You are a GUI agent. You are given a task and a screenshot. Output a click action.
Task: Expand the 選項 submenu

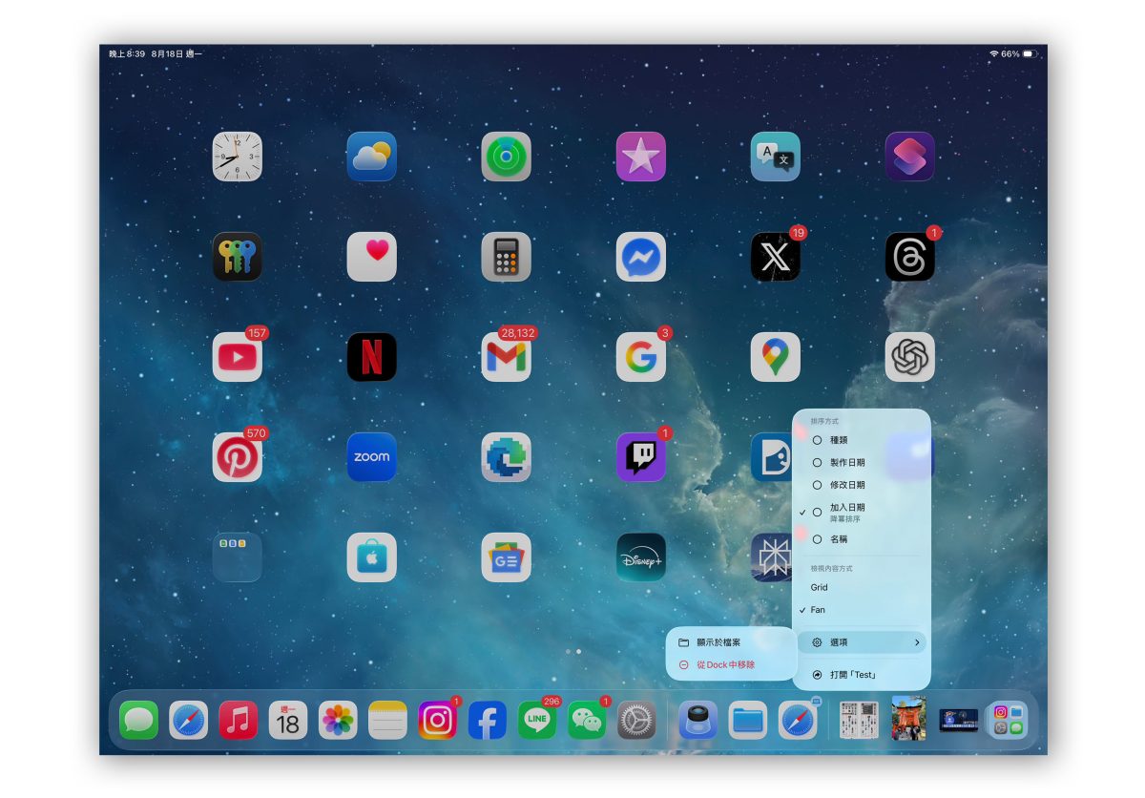point(861,642)
